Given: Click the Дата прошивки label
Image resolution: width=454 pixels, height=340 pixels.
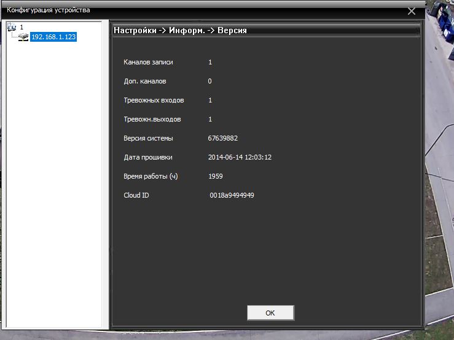Looking at the screenshot, I should (x=148, y=157).
